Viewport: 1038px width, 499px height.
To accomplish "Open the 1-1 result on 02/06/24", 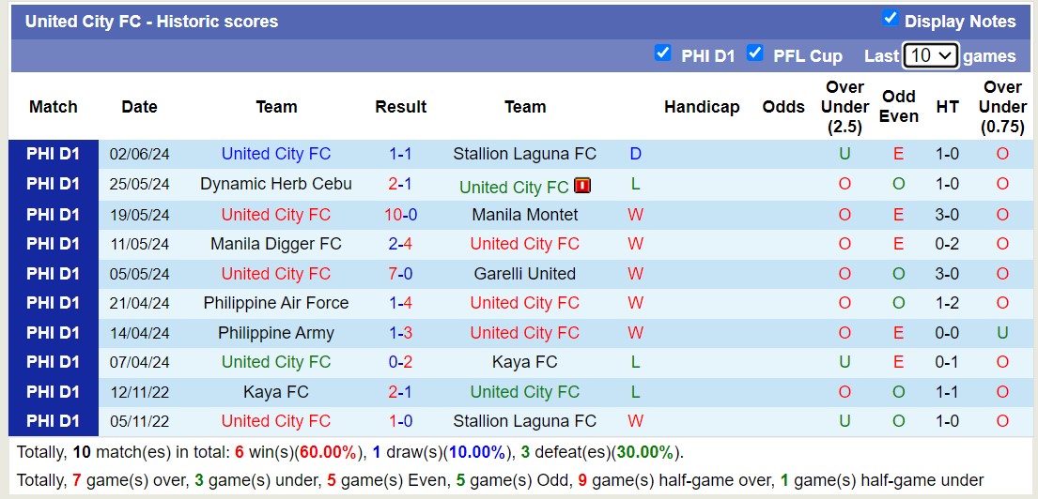I will (x=400, y=154).
